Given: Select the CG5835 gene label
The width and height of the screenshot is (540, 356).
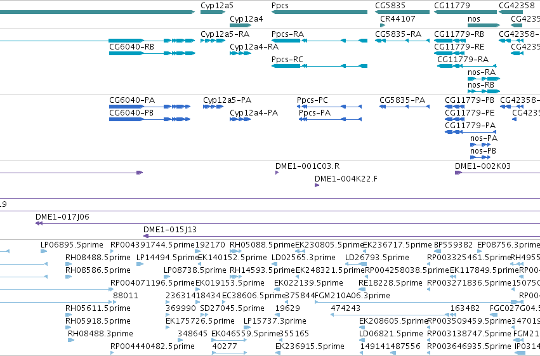Looking at the screenshot, I should coord(390,6).
